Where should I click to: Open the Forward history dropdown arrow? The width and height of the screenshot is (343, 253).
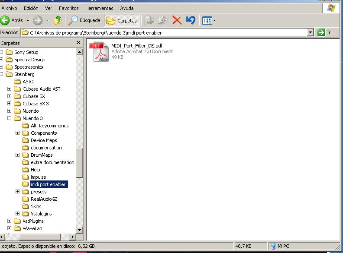[x=48, y=20]
